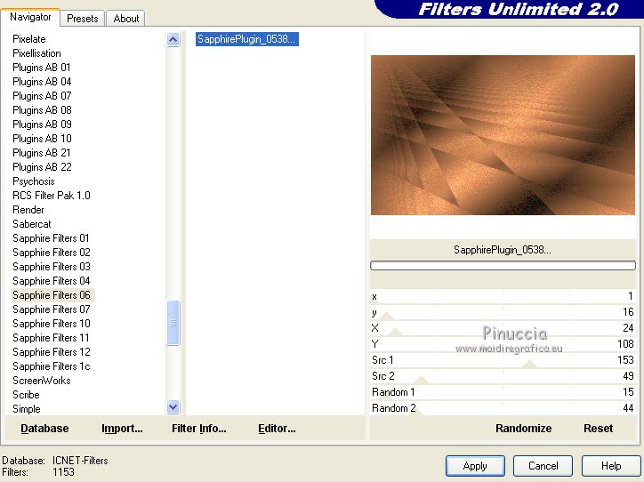Click the category list scrollbar thumb
The width and height of the screenshot is (644, 482).
tap(173, 323)
